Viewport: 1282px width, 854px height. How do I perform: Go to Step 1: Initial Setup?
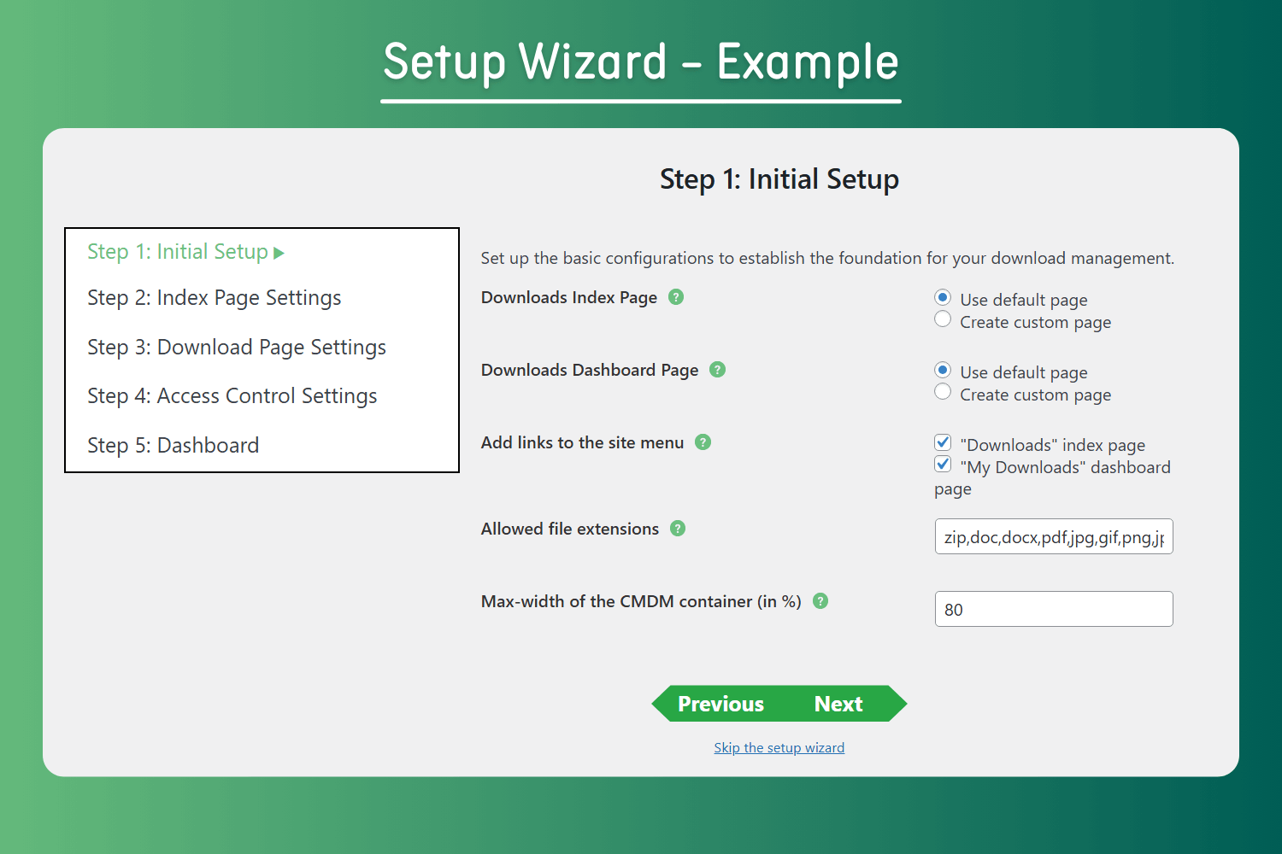pos(185,252)
